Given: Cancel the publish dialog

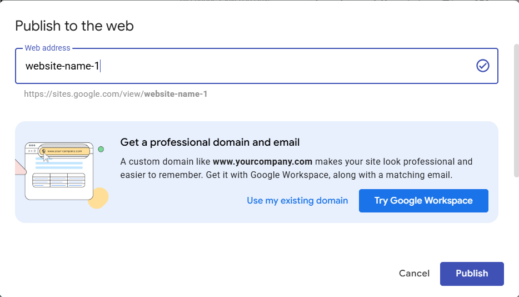Looking at the screenshot, I should point(414,274).
